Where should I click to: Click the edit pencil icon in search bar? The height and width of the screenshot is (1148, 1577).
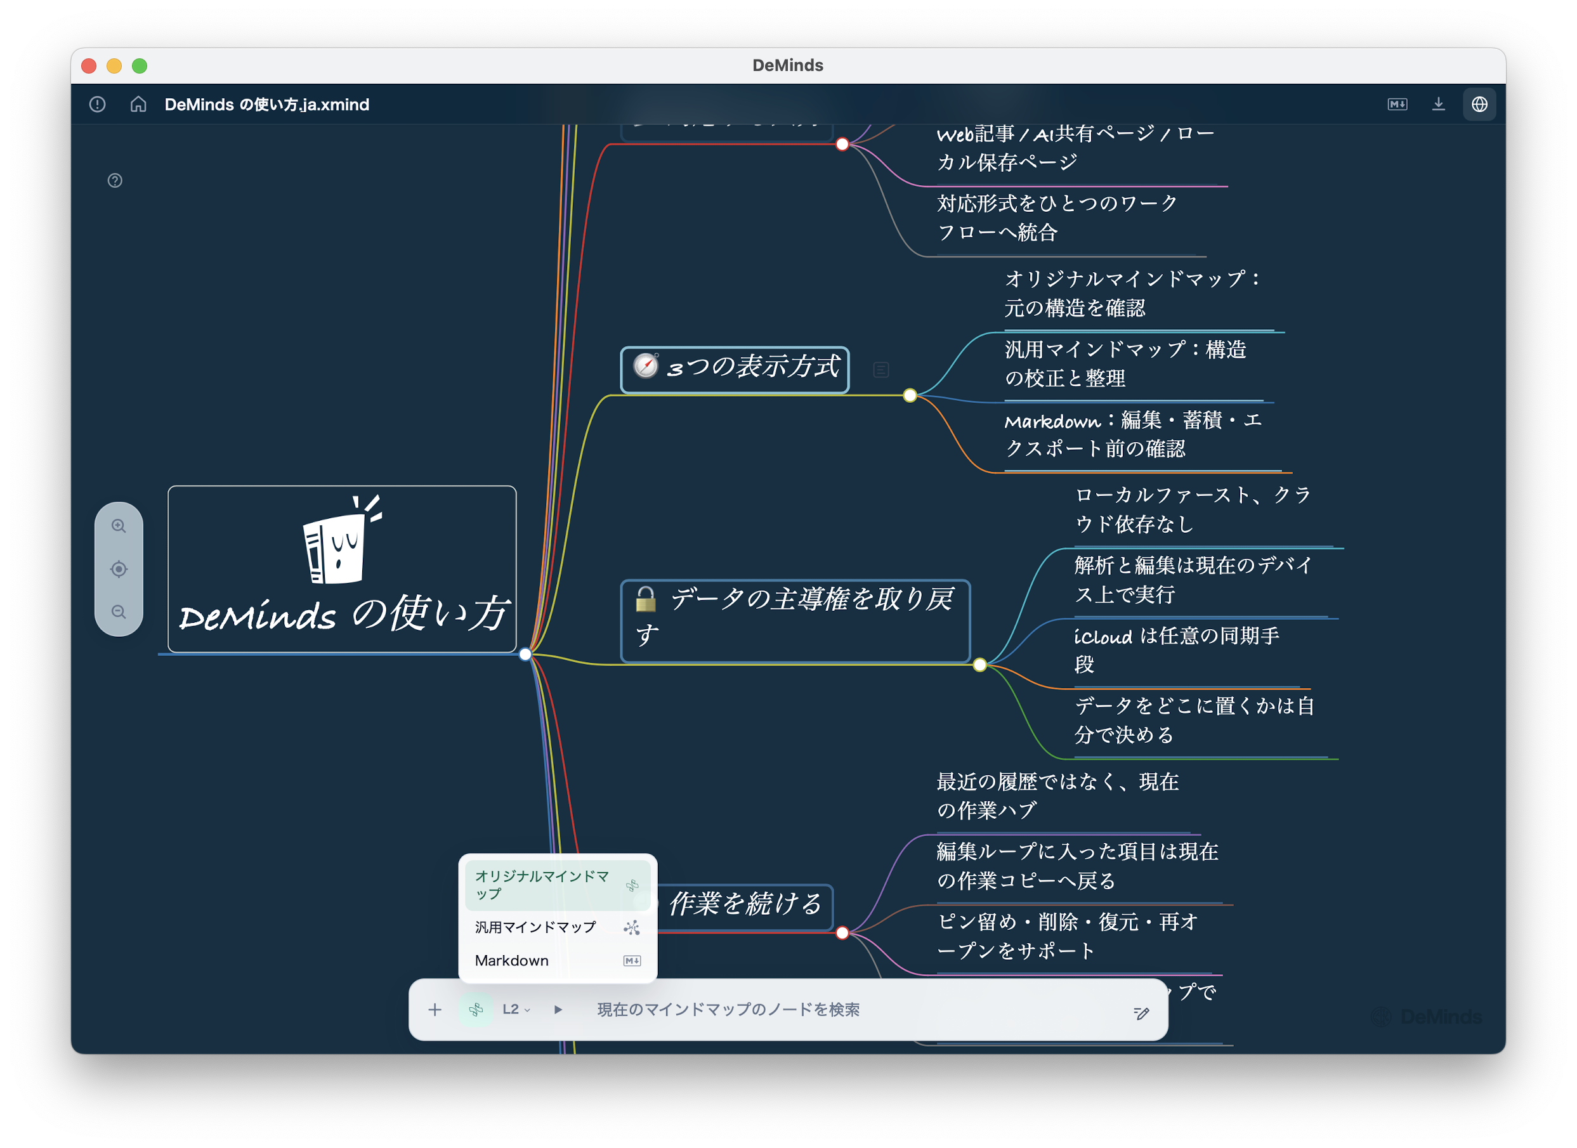coord(1141,1013)
